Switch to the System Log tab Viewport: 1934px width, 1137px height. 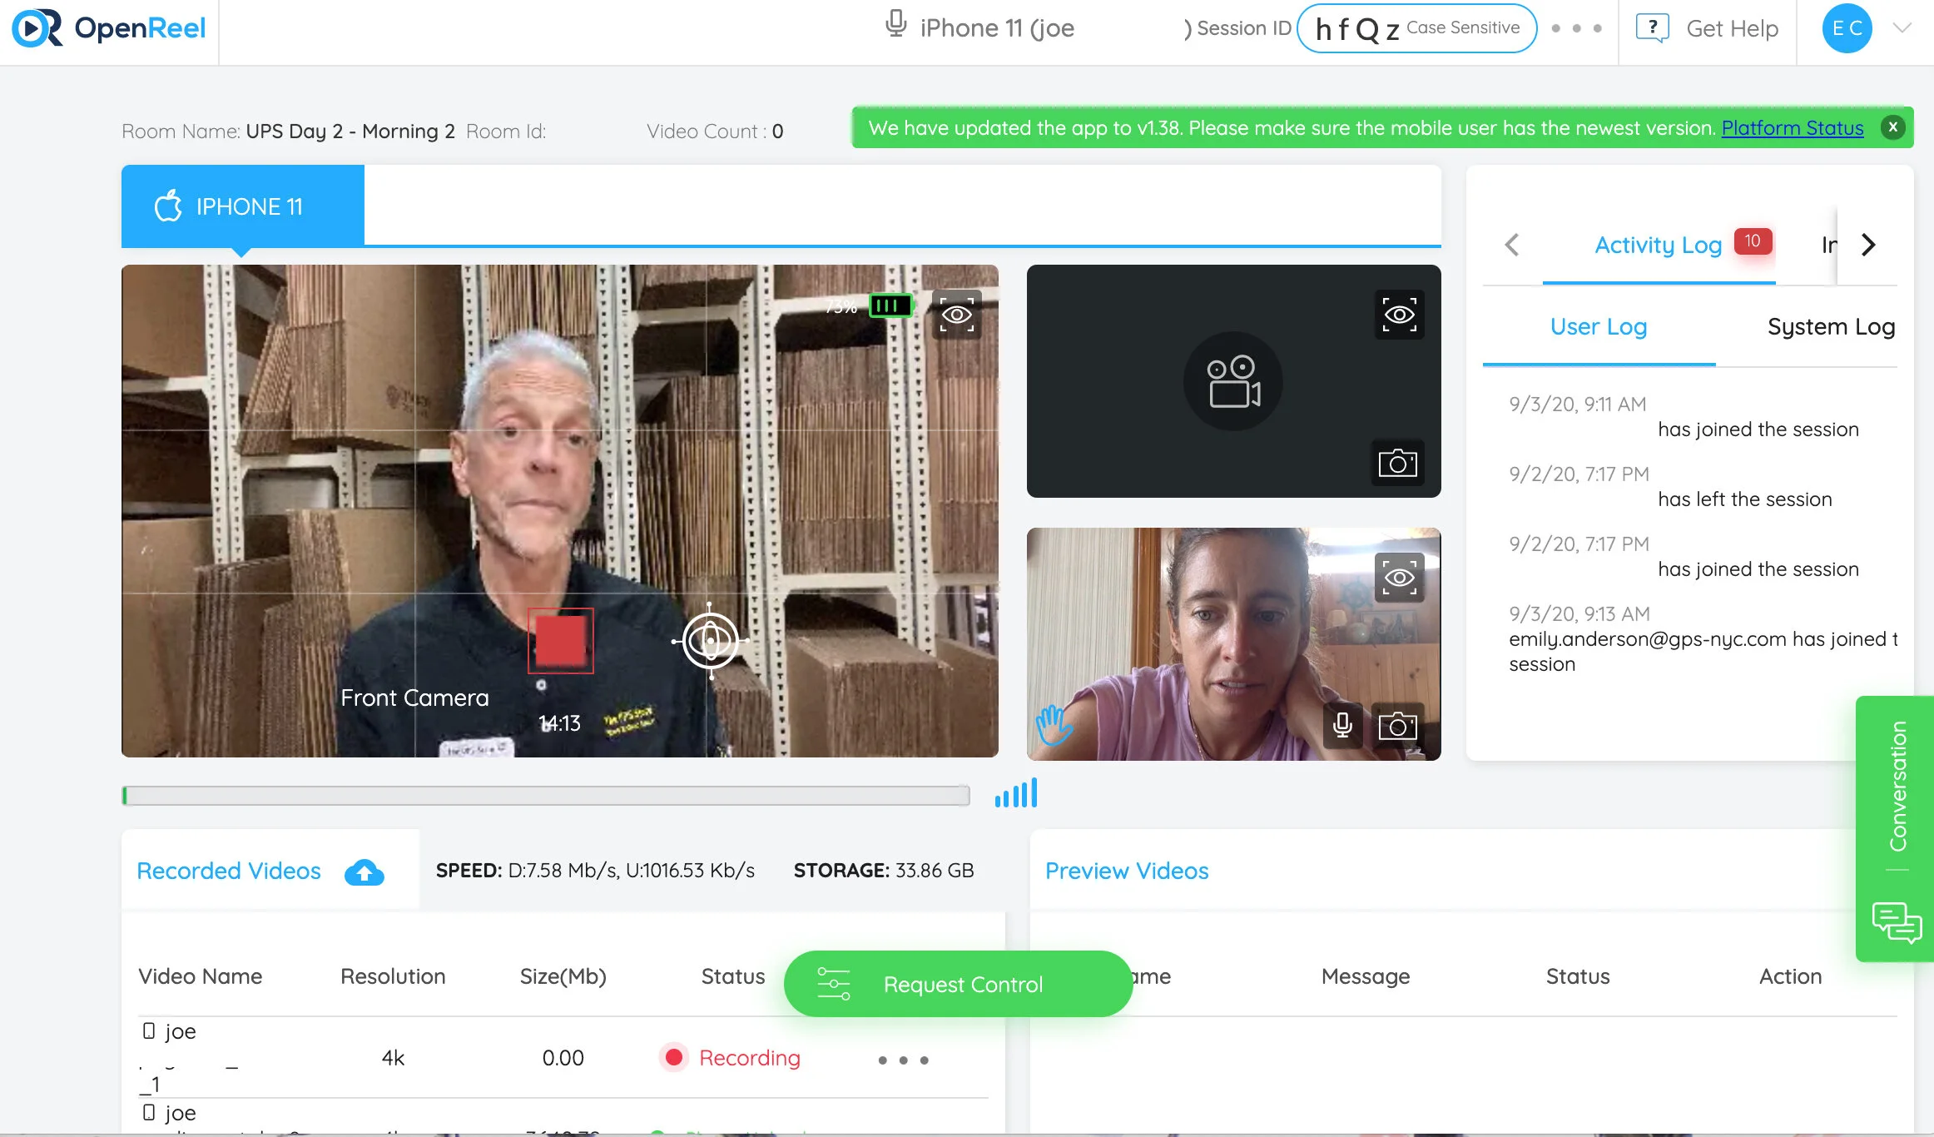point(1831,327)
